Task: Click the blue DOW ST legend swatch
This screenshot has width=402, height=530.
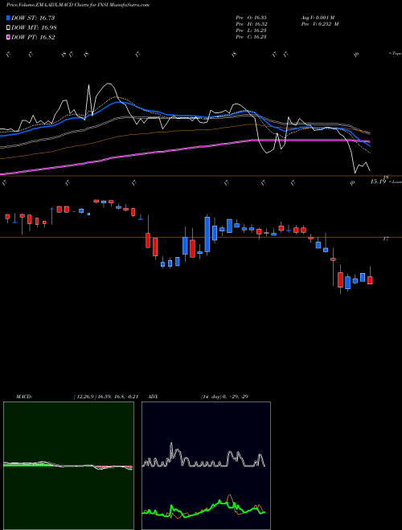Action: tap(8, 18)
